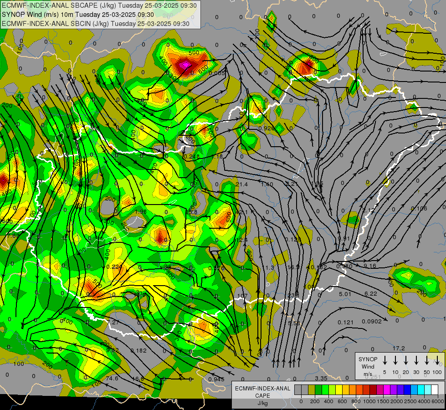Image resolution: width=446 pixels, height=410 pixels.
Task: Click the 5.01 value on map
Action: [345, 294]
